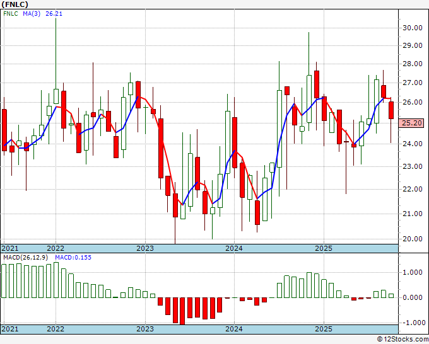
Task: Click the 26.00 price axis label
Action: point(413,102)
